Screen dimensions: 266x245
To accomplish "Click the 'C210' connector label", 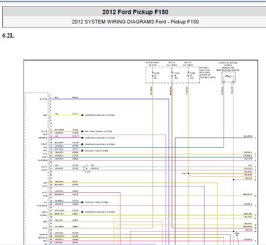I will (88, 172).
